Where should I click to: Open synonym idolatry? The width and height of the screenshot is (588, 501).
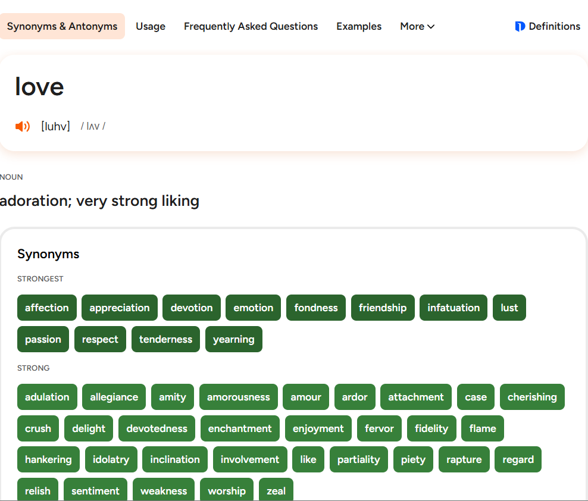pos(111,459)
